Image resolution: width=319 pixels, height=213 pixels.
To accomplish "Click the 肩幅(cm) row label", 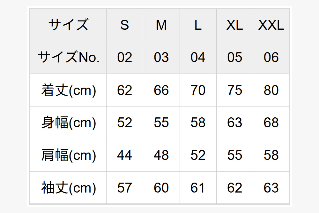I will (x=68, y=155).
